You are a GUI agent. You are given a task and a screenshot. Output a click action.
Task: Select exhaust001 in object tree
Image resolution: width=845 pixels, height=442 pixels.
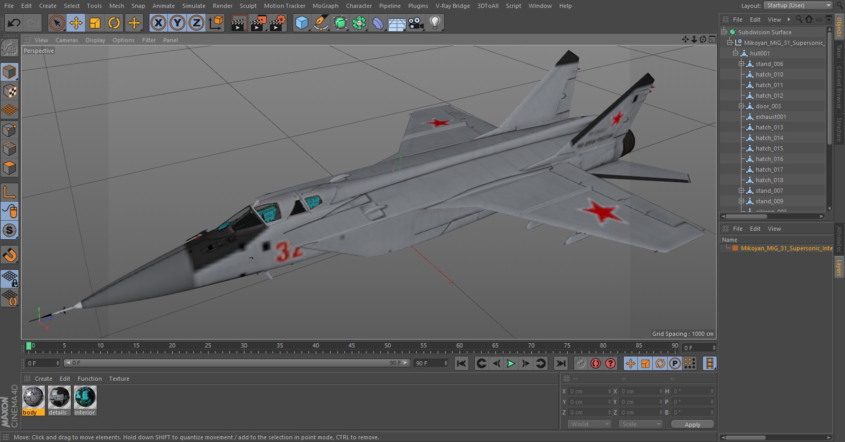click(771, 117)
